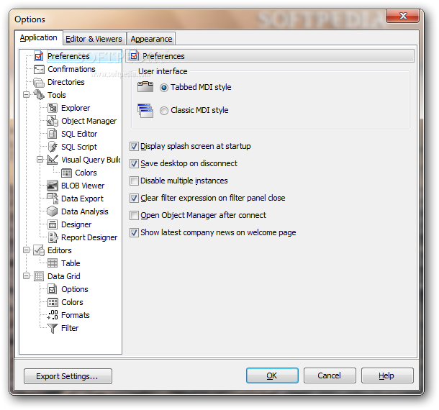Screen dimensions: 439x410
Task: Open the Editor & Viewers tab
Action: (x=94, y=39)
